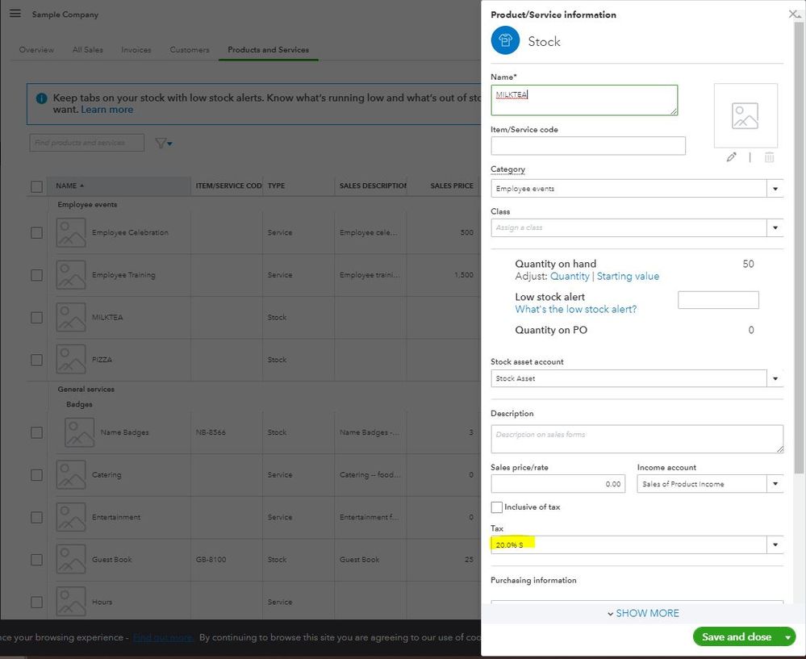Screen dimensions: 806x659
Task: Click Hours row image thumbnail
Action: [x=71, y=602]
